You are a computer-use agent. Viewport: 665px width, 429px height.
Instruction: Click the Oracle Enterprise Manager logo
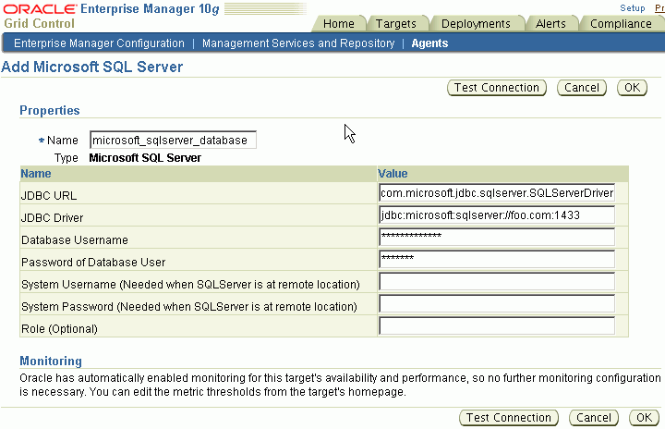tap(112, 9)
